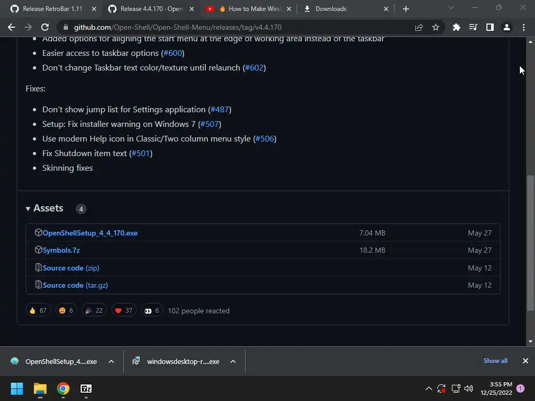Click the Chrome taskbar icon

click(x=63, y=388)
